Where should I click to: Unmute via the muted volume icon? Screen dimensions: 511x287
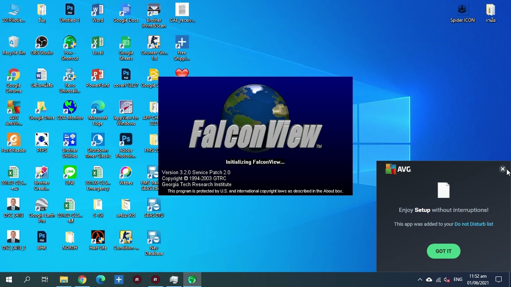point(447,279)
